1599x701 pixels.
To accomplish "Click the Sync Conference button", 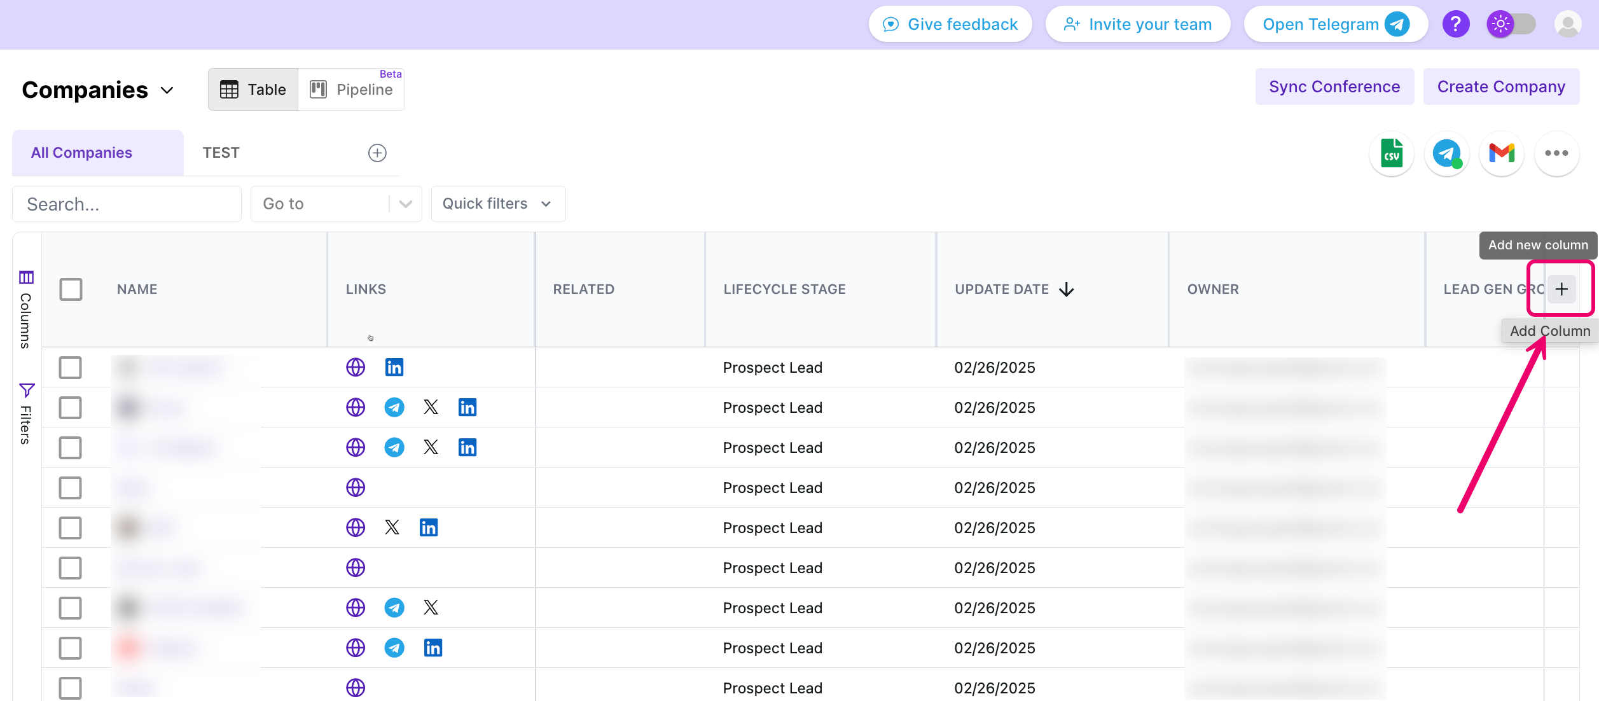I will [x=1334, y=87].
